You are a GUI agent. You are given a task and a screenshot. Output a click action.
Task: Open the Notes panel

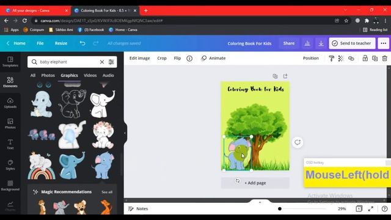[138, 209]
